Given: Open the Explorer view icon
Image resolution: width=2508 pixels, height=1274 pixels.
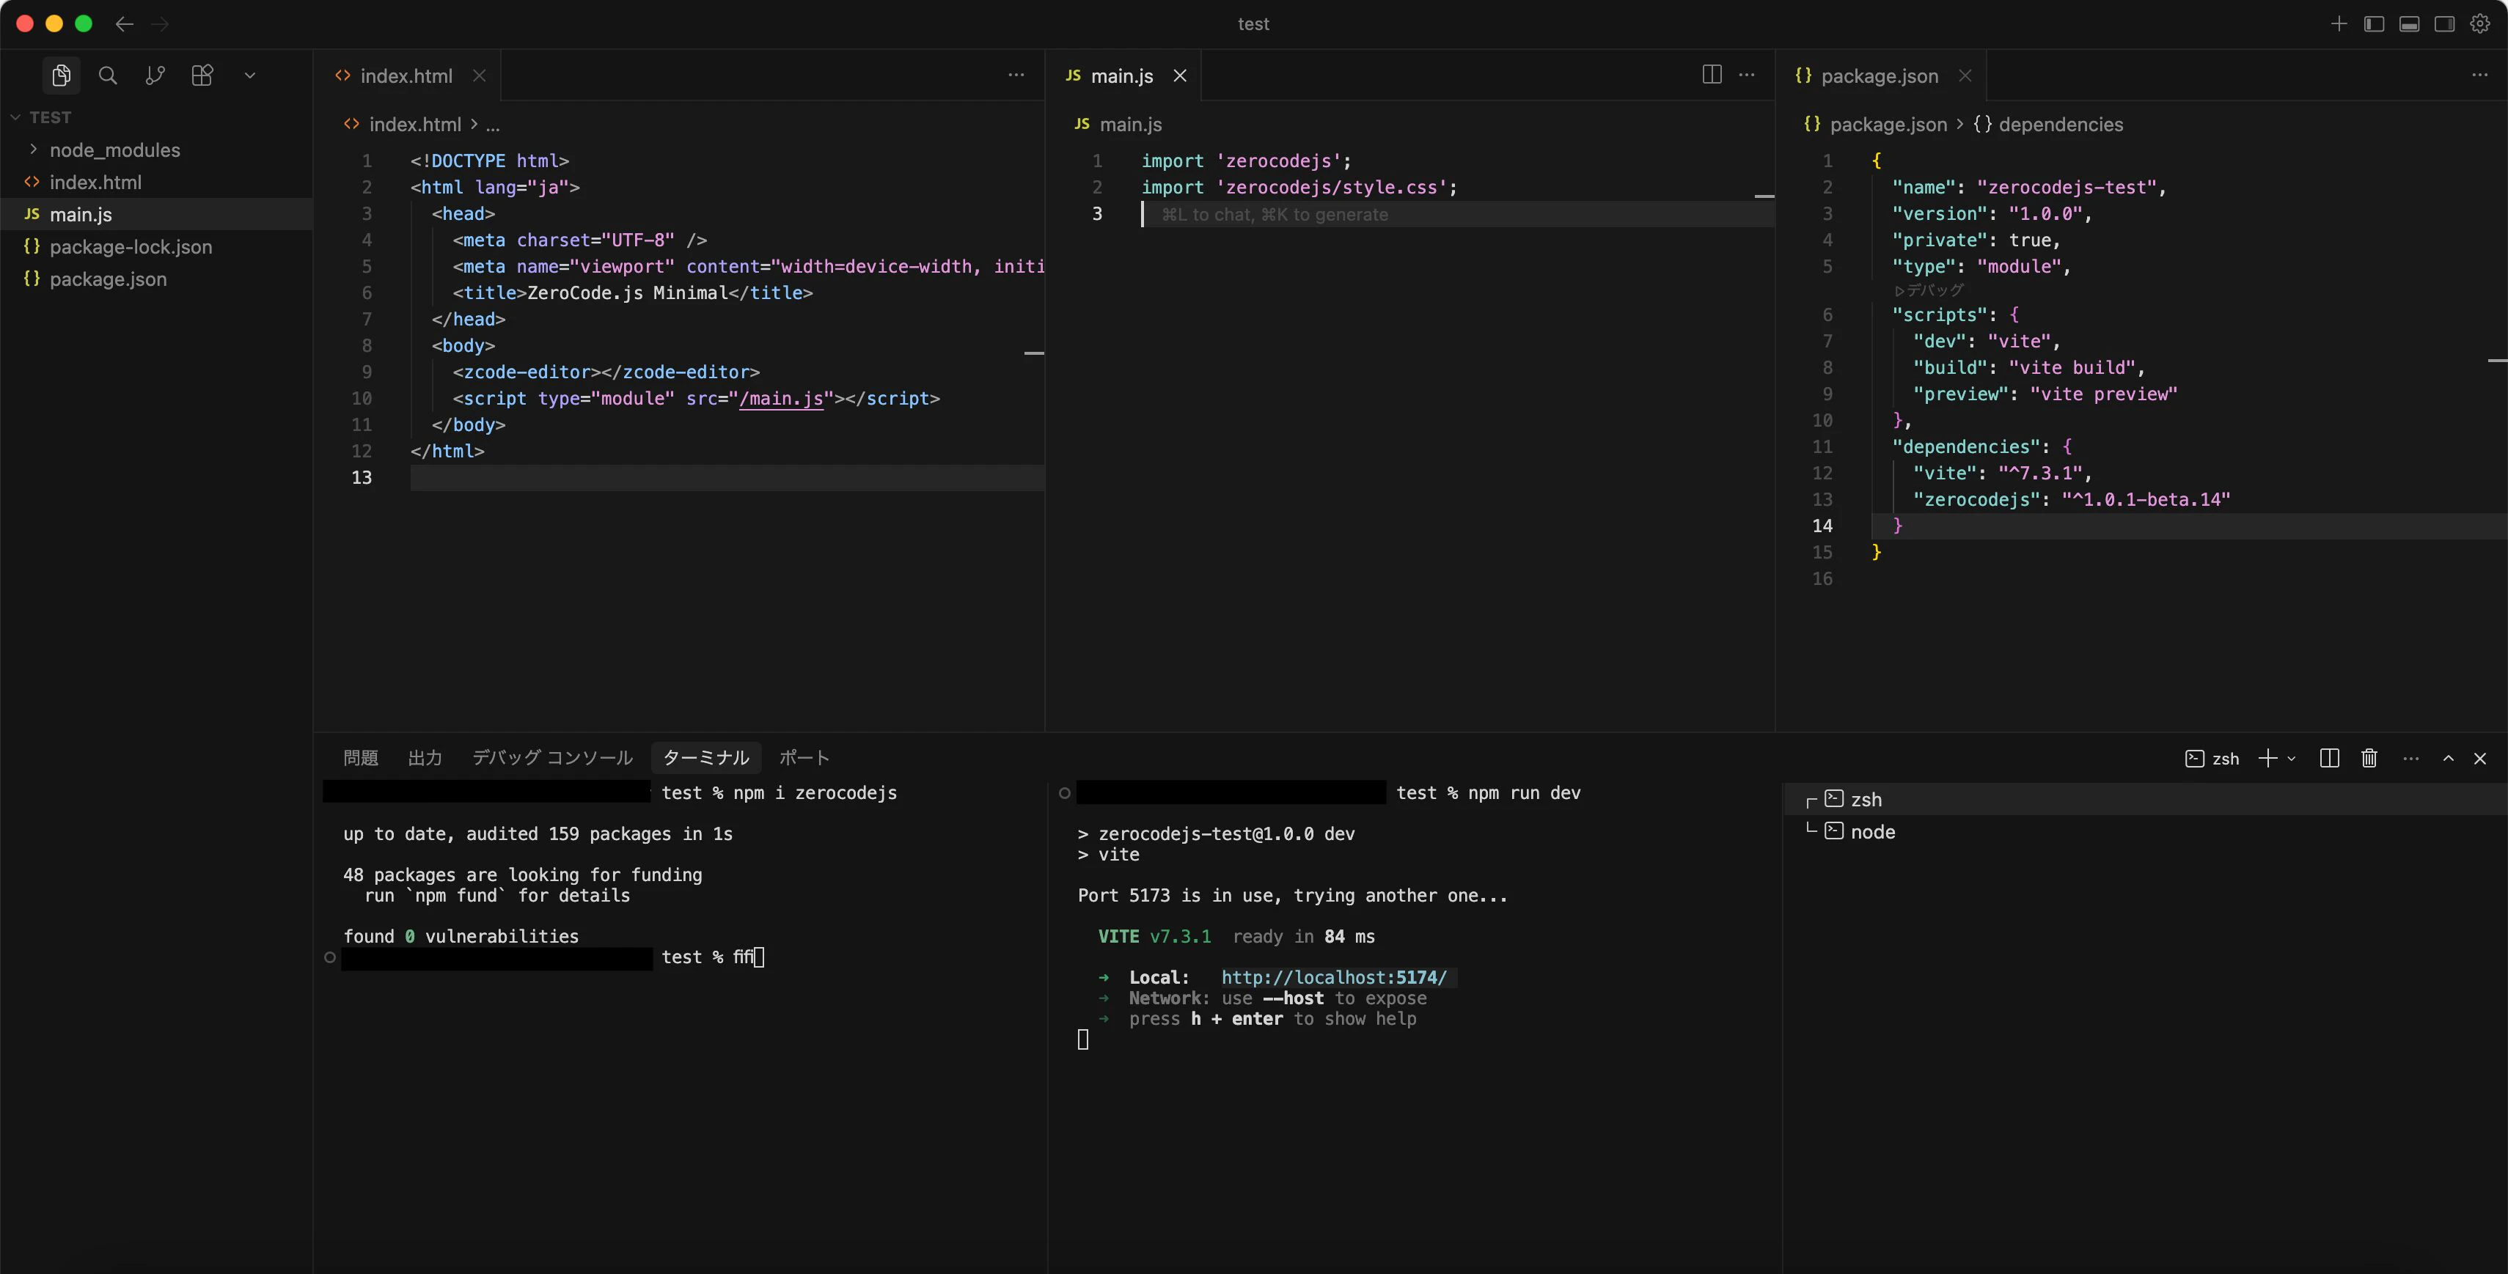Looking at the screenshot, I should (62, 75).
